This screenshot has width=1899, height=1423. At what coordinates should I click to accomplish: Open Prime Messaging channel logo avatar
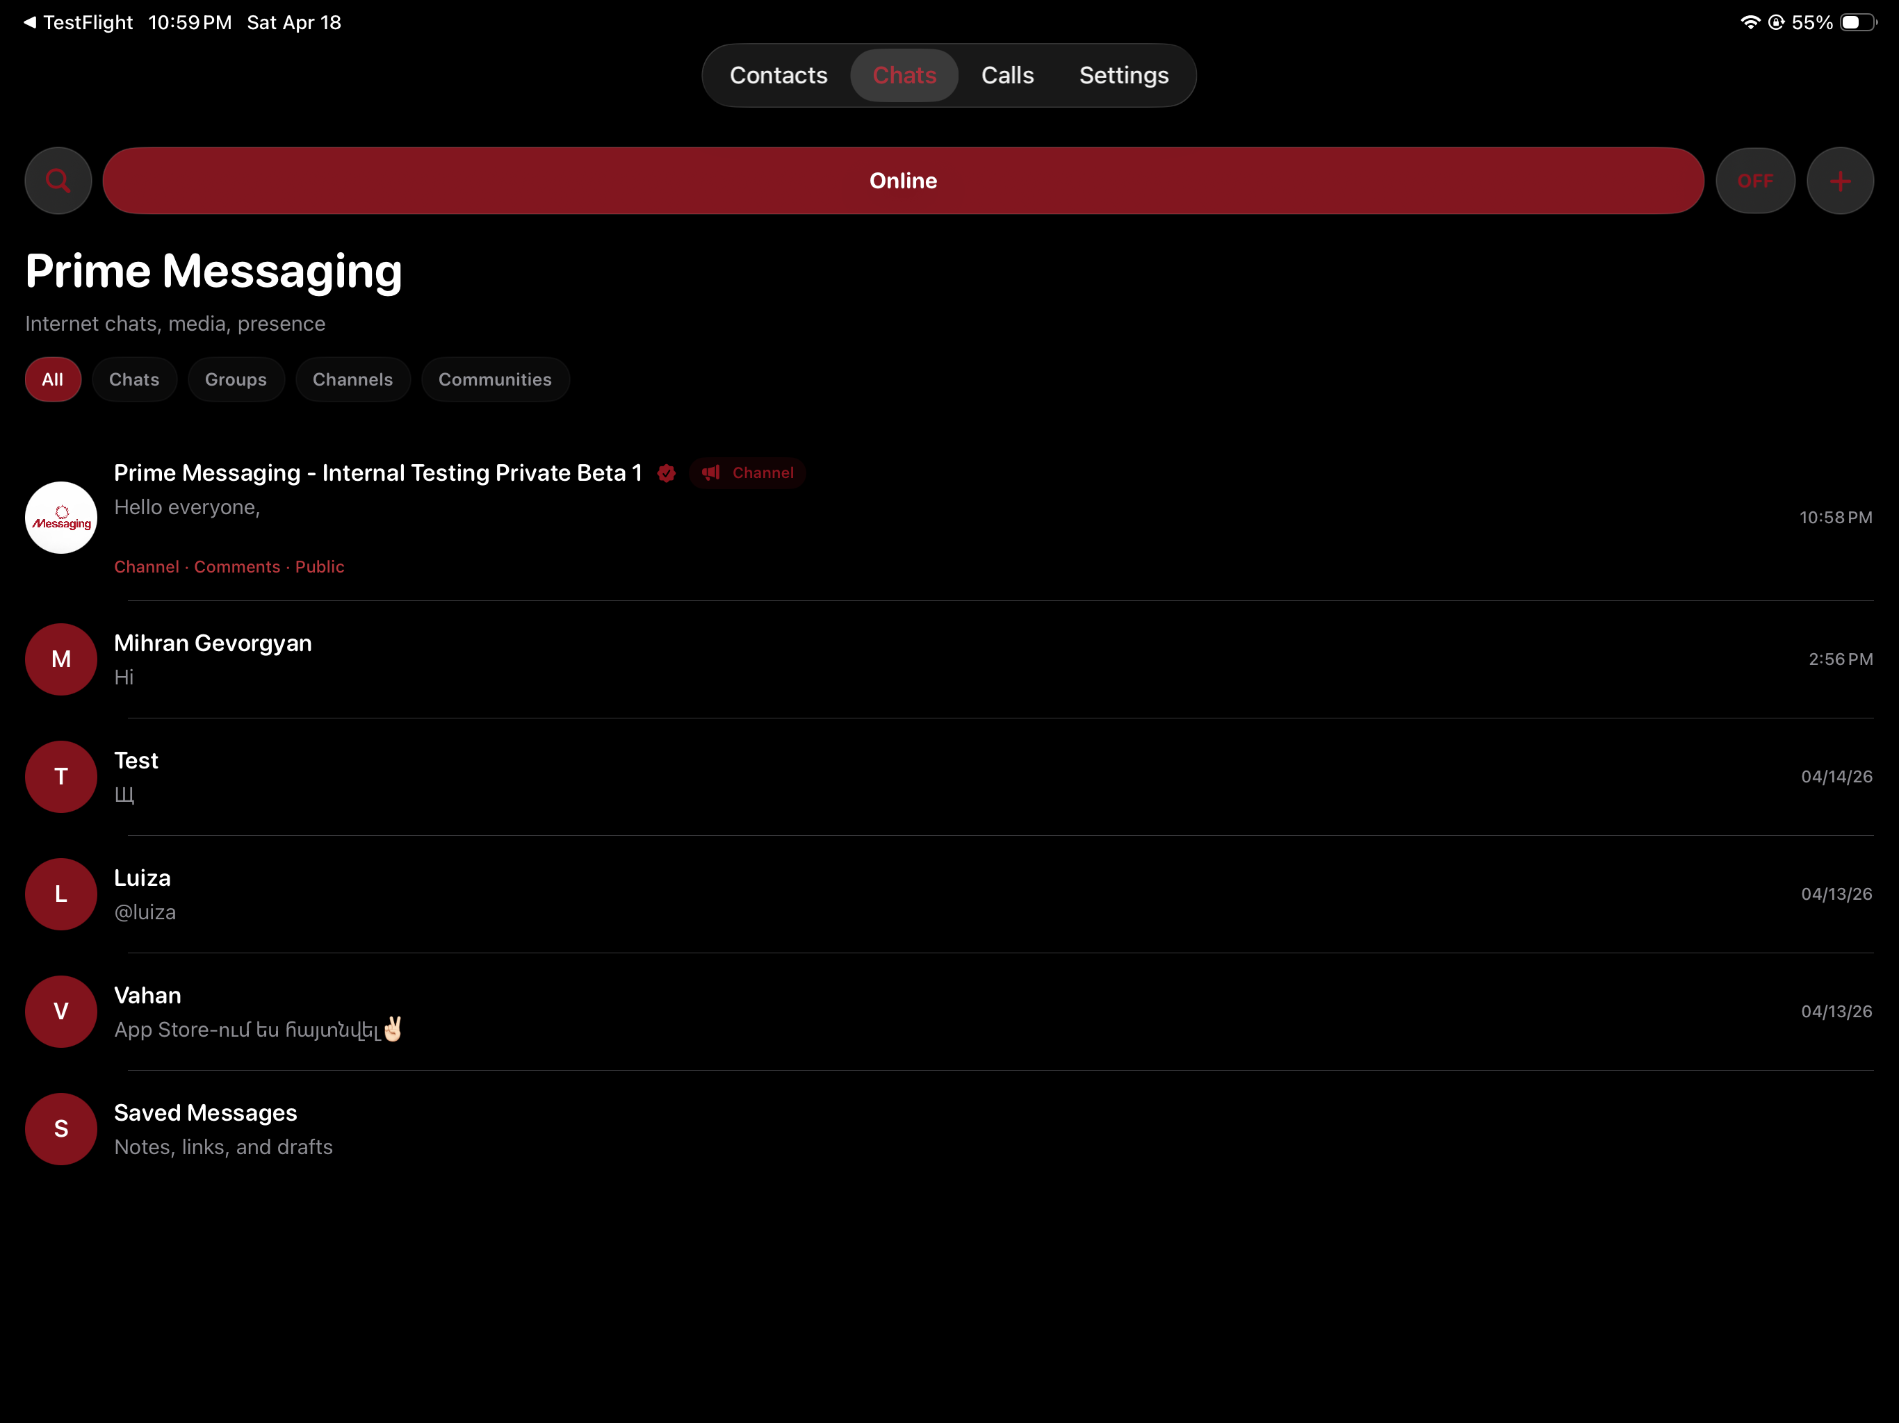point(61,518)
